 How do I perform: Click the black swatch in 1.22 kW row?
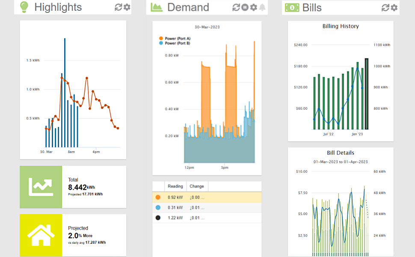[x=158, y=218]
